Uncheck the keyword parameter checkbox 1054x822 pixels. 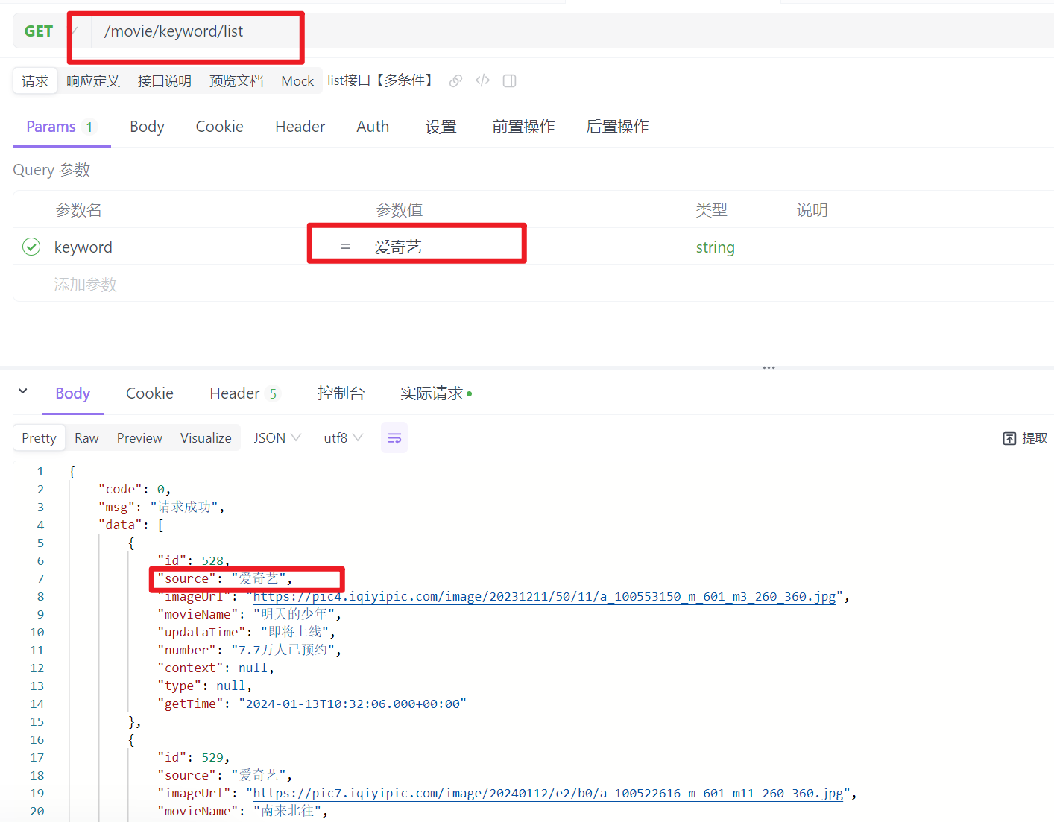click(31, 247)
